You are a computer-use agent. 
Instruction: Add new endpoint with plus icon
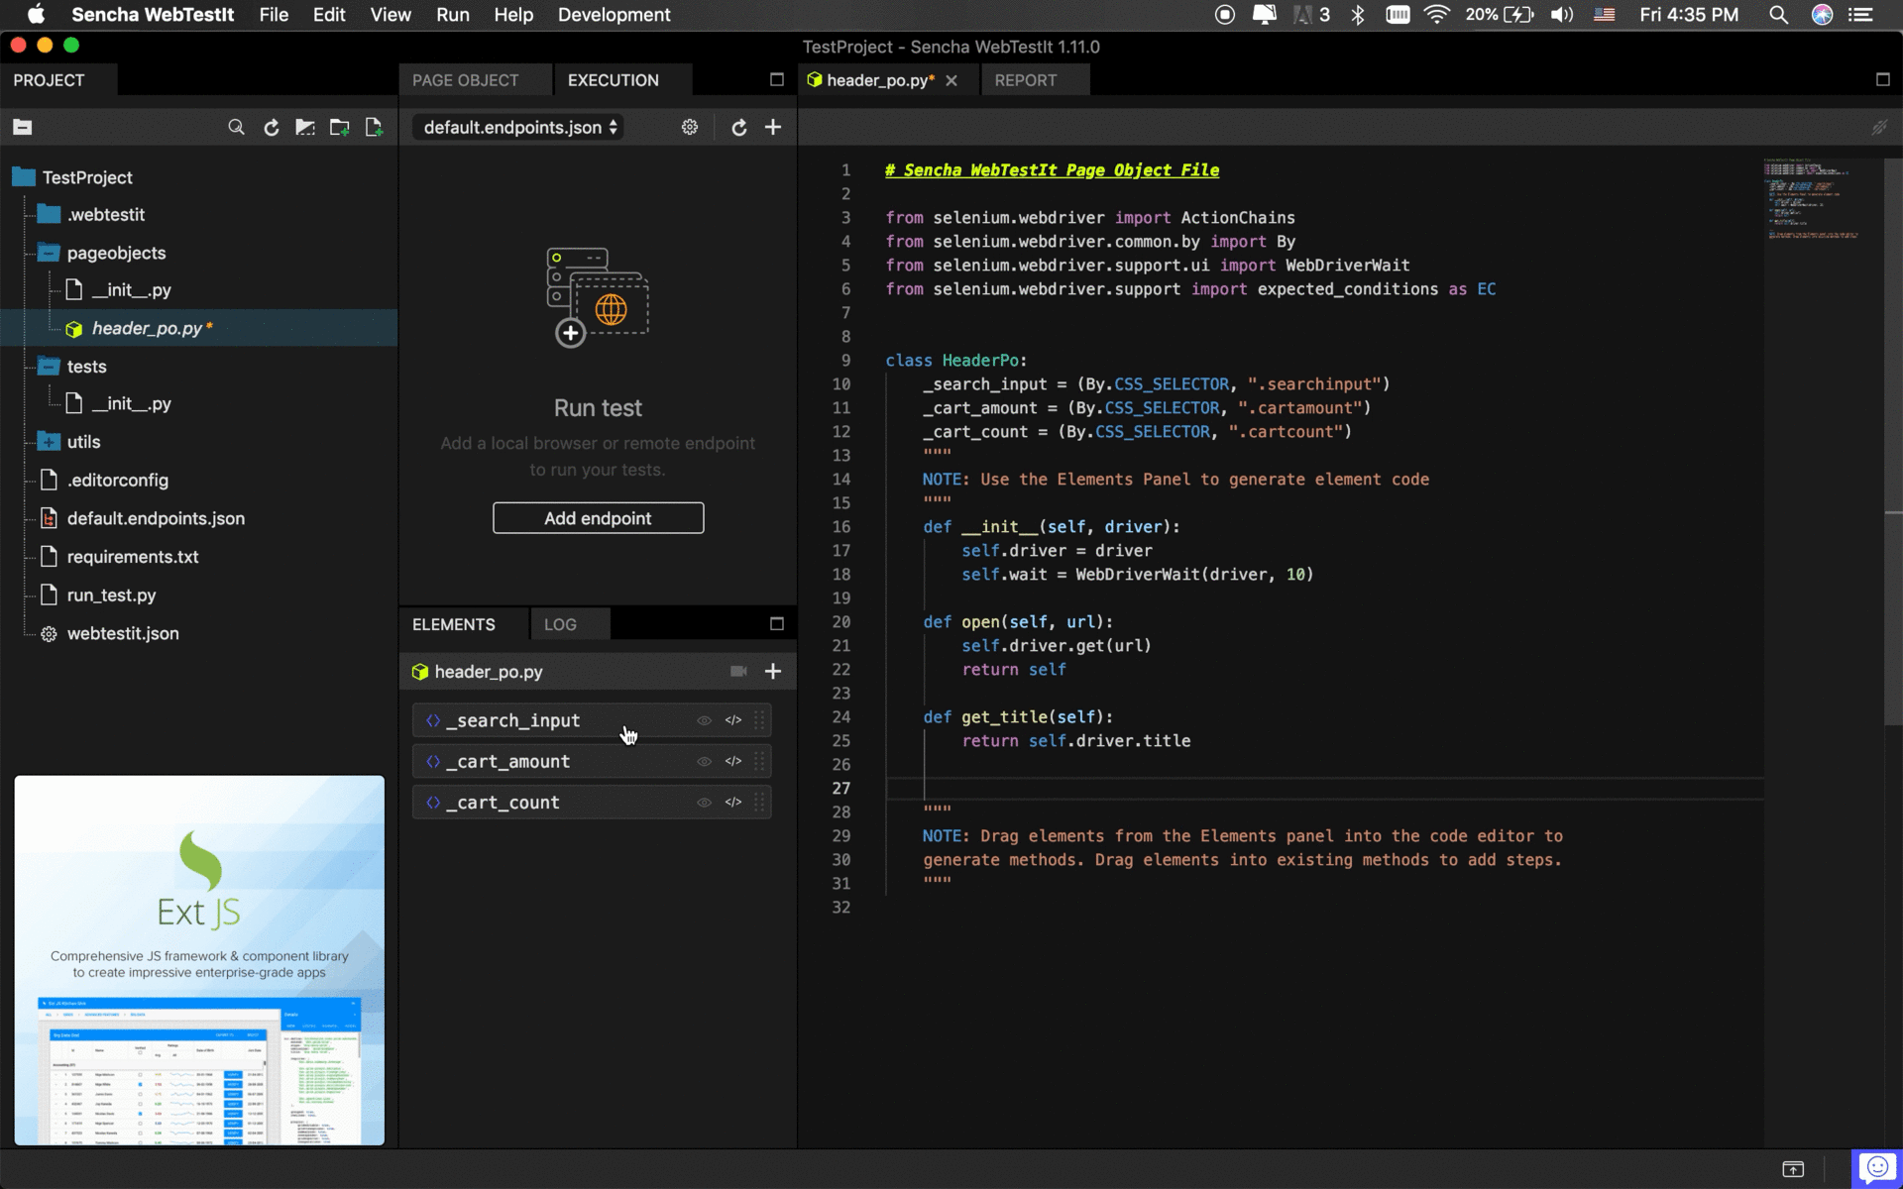773,127
